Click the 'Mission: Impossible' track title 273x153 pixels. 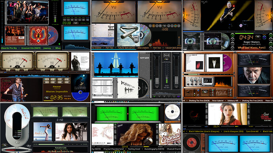[57, 91]
